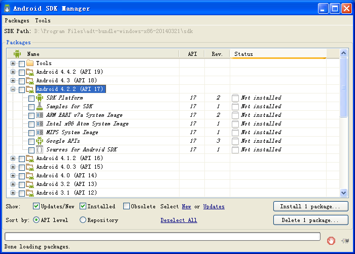Click the ARM EABI v7a System Image icon
The width and height of the screenshot is (355, 254).
pos(40,115)
